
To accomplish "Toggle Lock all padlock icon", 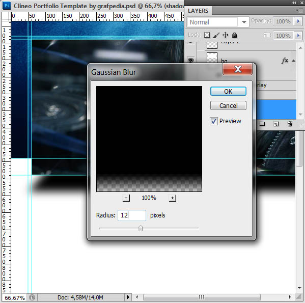I will coord(235,35).
